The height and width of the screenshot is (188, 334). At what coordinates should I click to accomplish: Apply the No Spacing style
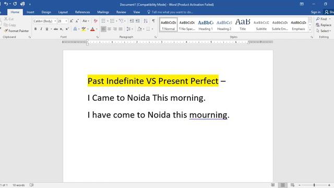pos(187,25)
